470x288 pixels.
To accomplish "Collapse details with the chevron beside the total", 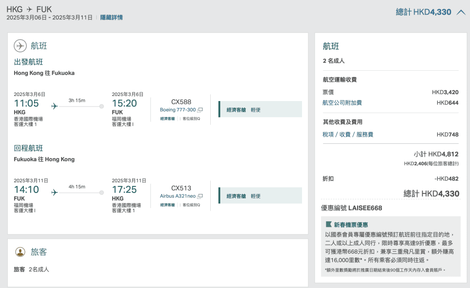I will [x=461, y=12].
